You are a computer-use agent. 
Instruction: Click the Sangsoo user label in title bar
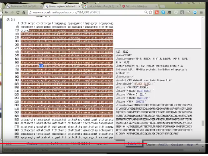pos(179,3)
